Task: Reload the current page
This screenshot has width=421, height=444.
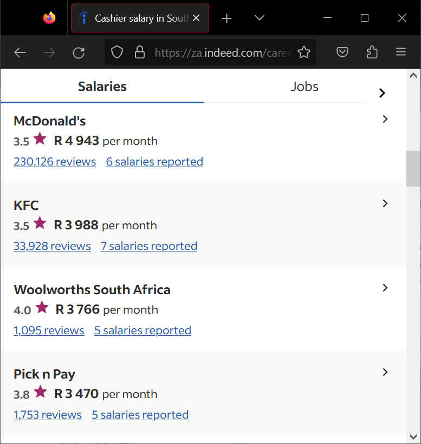Action: pos(79,52)
